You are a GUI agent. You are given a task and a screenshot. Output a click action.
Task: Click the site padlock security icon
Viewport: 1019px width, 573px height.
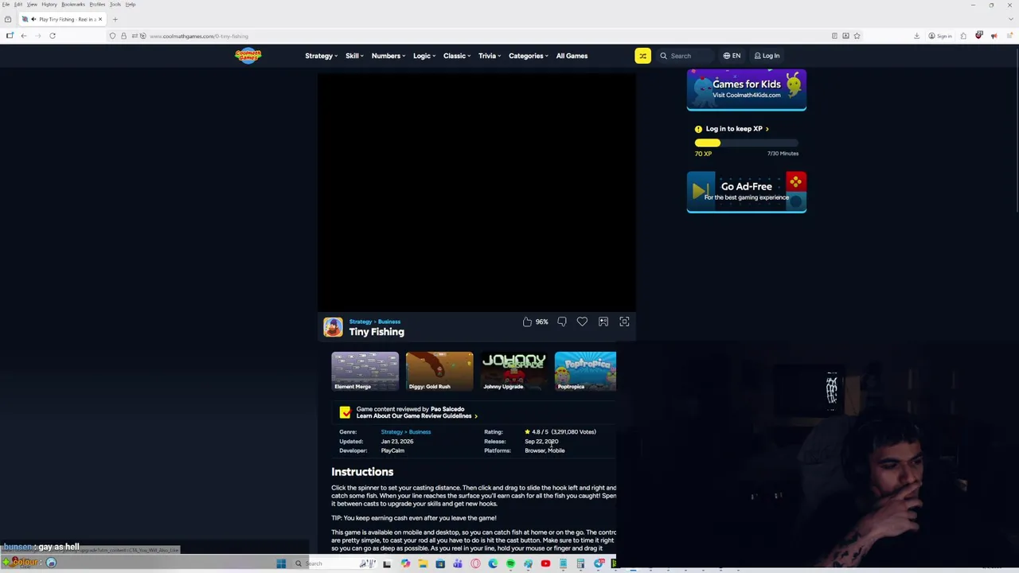pyautogui.click(x=123, y=36)
